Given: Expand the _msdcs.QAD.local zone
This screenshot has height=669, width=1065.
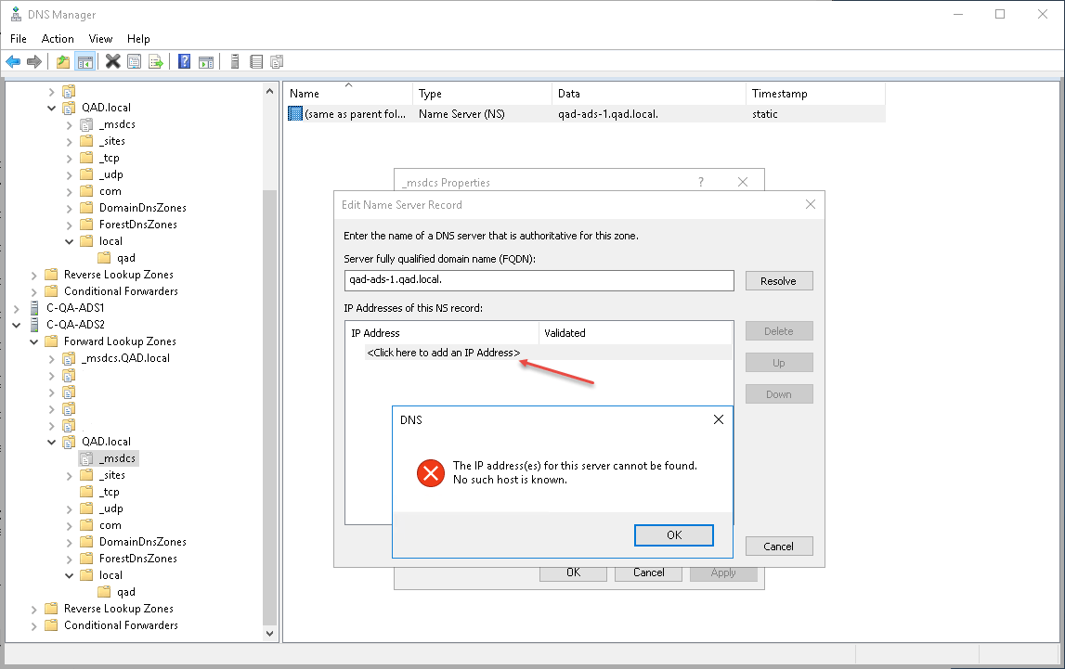Looking at the screenshot, I should [52, 358].
